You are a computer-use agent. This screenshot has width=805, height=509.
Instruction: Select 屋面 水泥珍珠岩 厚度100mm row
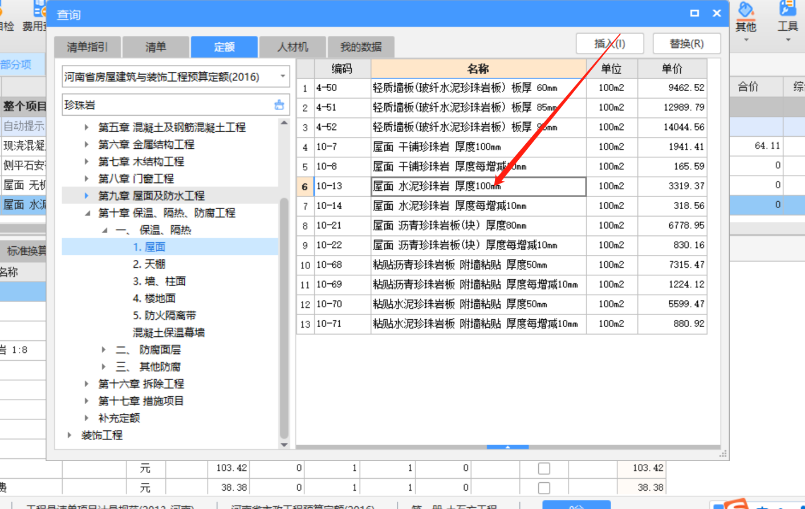coord(502,186)
